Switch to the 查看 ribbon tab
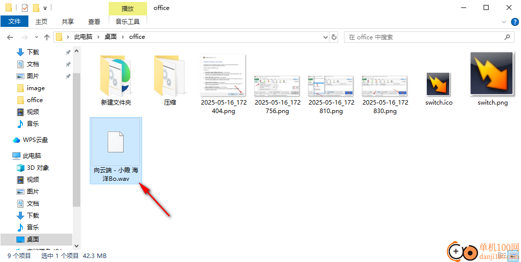 pos(94,21)
